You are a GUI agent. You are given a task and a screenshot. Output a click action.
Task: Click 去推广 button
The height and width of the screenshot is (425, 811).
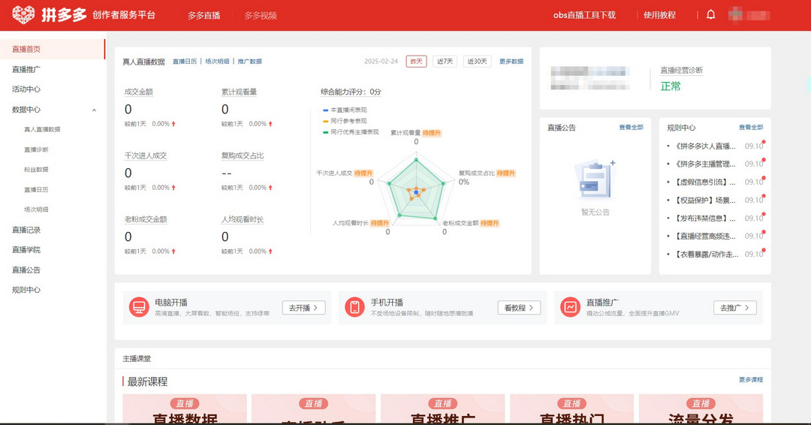[734, 308]
